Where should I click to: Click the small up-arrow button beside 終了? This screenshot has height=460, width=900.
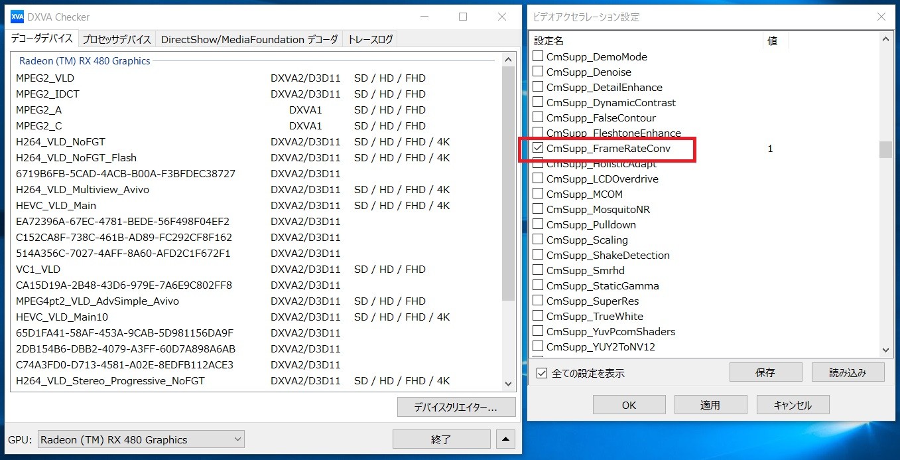pos(505,439)
